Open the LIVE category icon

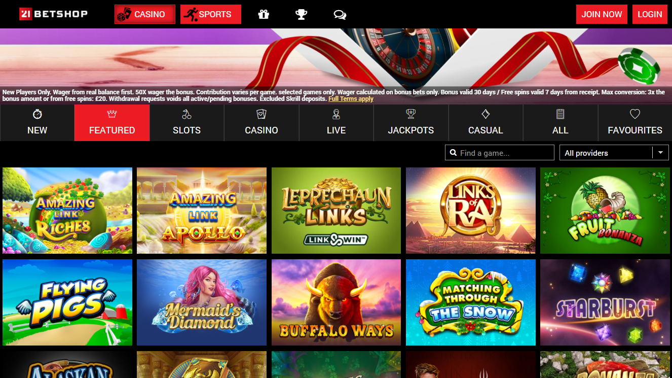pos(336,114)
